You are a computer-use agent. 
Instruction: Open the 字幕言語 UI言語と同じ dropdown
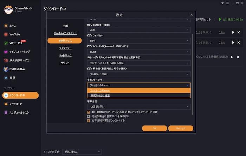tap(139, 107)
